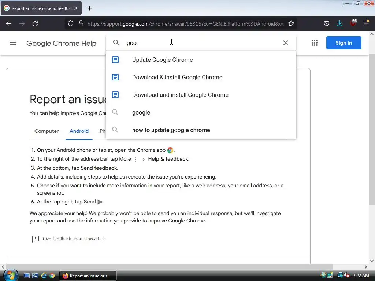375x281 pixels.
Task: Click the Sign in button
Action: (x=344, y=43)
